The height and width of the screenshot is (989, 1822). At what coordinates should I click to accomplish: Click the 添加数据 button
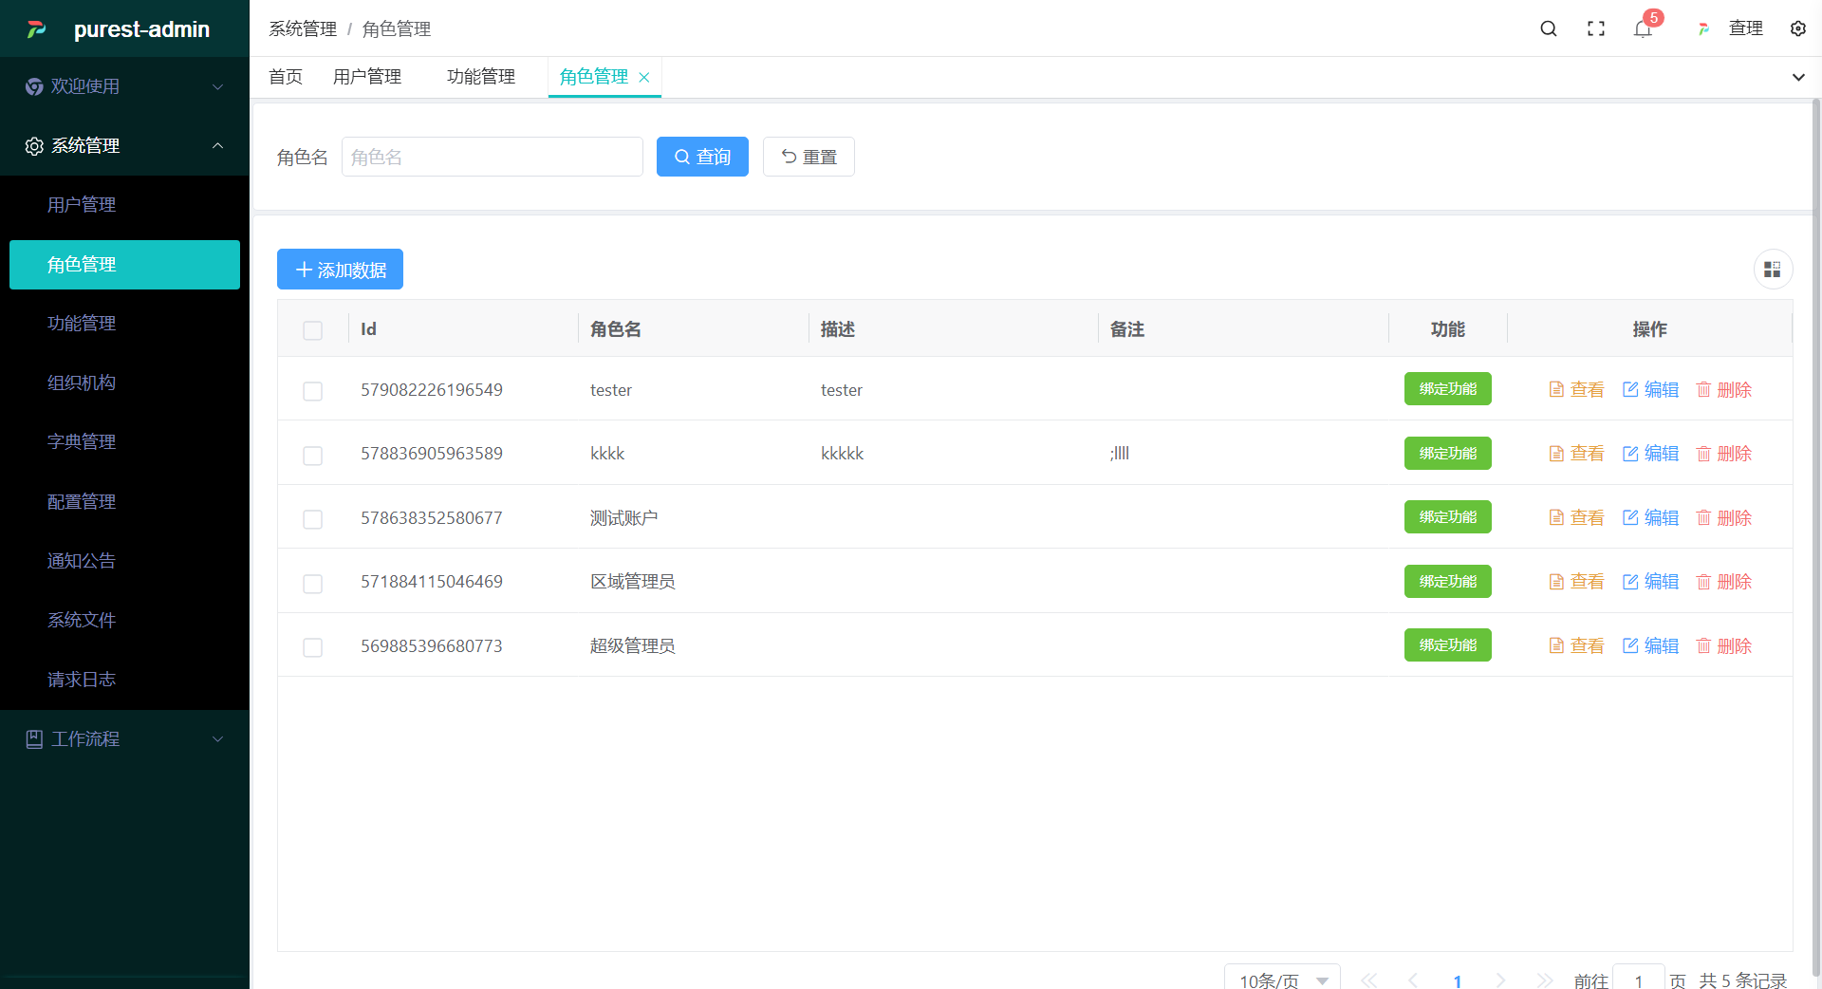pyautogui.click(x=340, y=270)
